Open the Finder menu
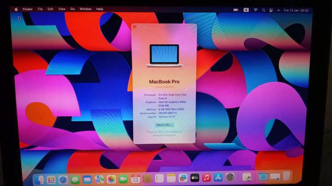The height and width of the screenshot is (186, 332). [27, 9]
